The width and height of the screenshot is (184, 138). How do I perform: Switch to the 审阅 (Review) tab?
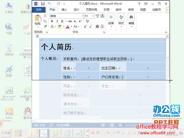[131, 10]
